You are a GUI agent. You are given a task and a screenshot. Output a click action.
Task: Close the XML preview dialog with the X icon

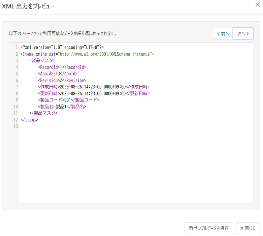click(x=258, y=5)
